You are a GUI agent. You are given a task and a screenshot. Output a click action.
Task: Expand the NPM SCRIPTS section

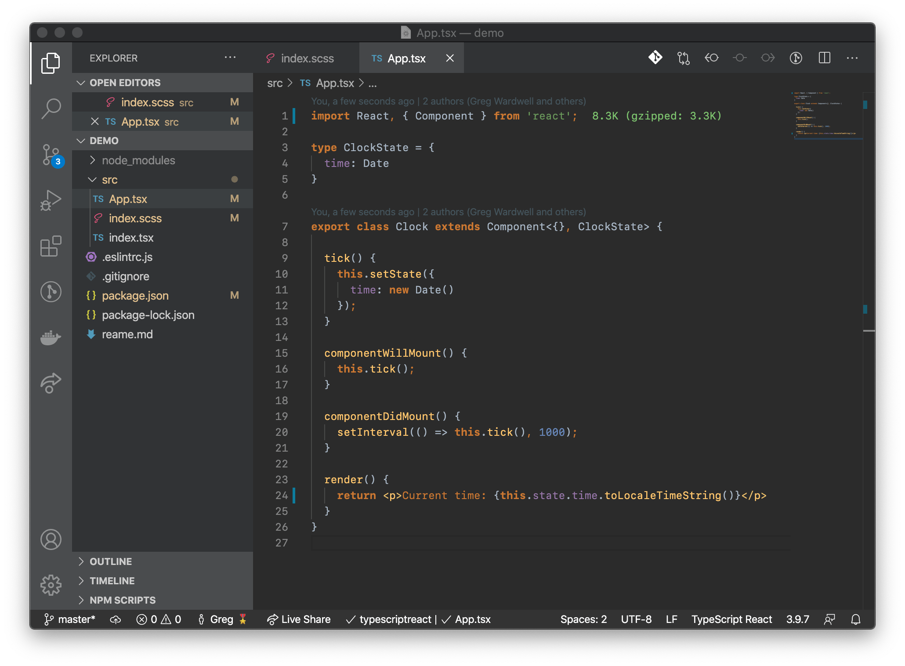pyautogui.click(x=122, y=600)
